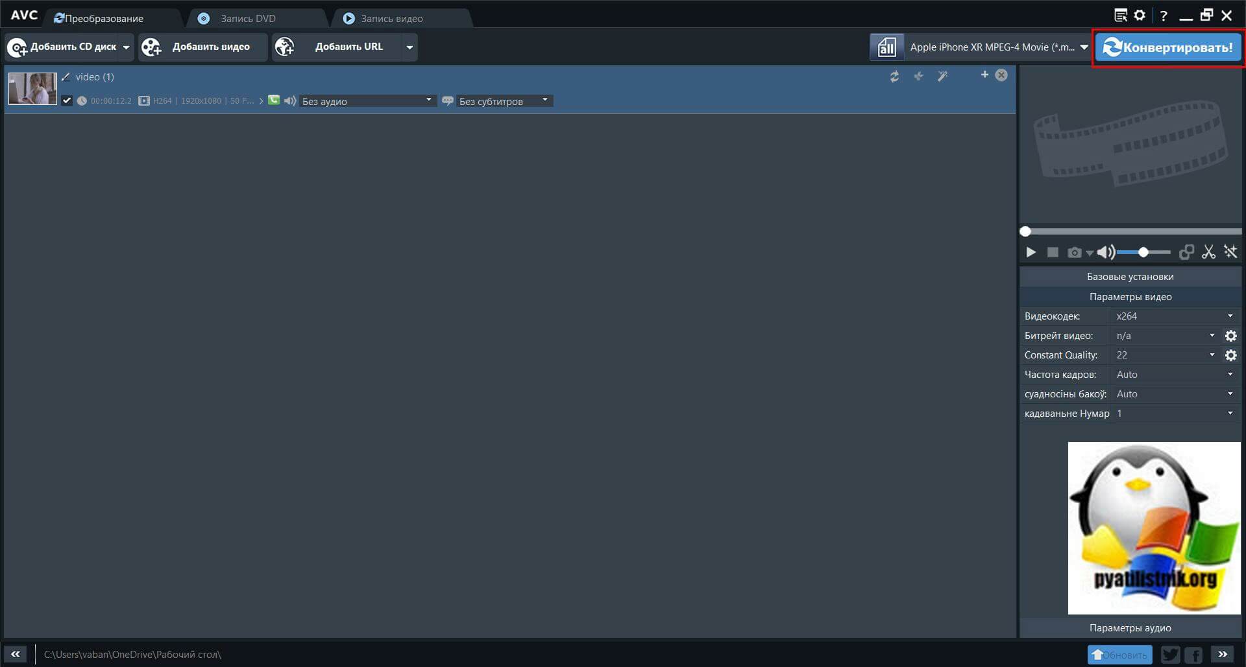This screenshot has height=667, width=1246.
Task: Collapse the left panel with double arrow
Action: 16,654
